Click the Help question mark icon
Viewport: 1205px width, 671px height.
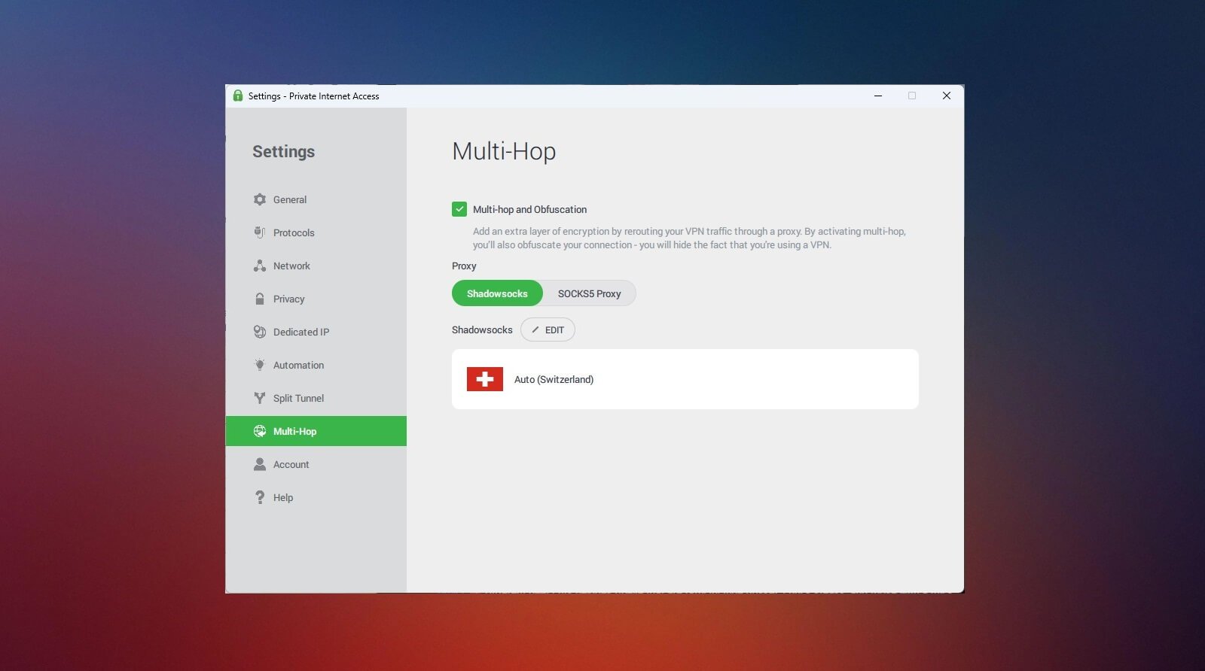pyautogui.click(x=260, y=497)
